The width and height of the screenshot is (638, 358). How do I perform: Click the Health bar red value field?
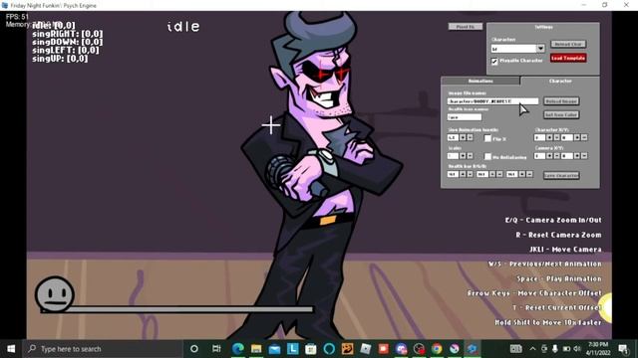tap(453, 174)
